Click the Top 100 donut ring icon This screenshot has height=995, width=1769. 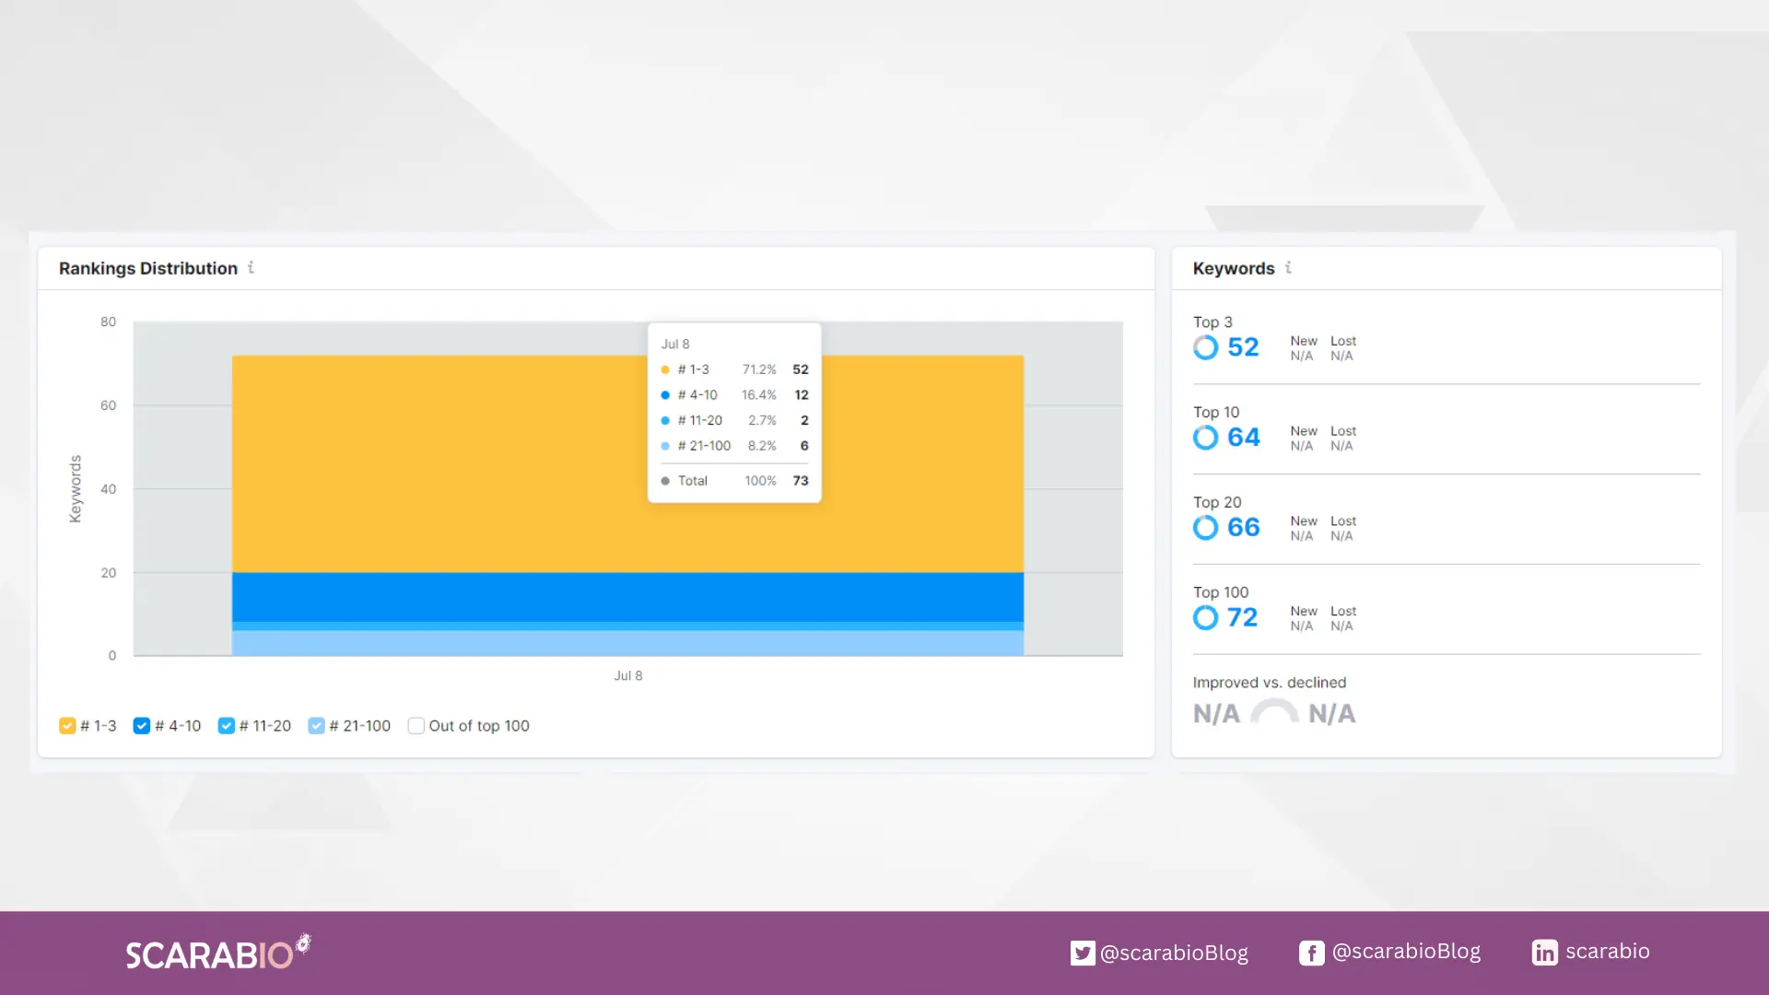pyautogui.click(x=1205, y=617)
